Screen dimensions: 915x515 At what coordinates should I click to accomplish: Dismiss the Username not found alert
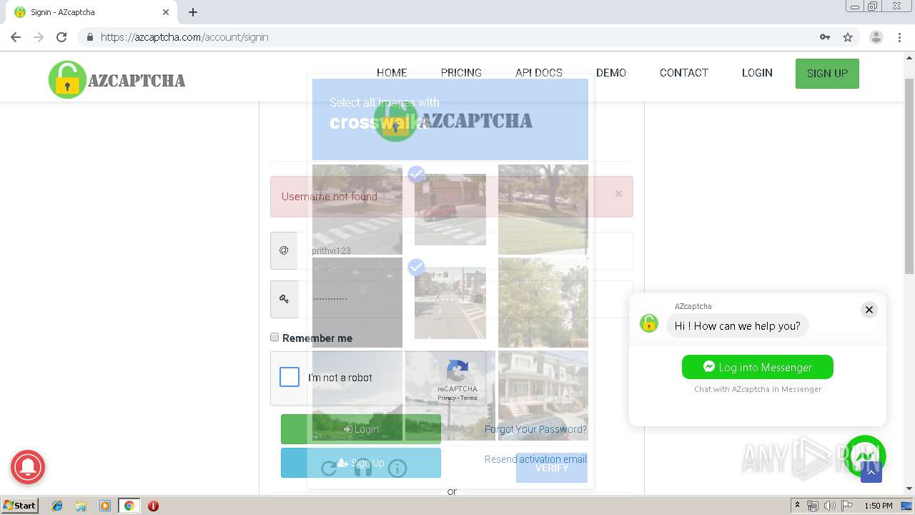[x=618, y=194]
